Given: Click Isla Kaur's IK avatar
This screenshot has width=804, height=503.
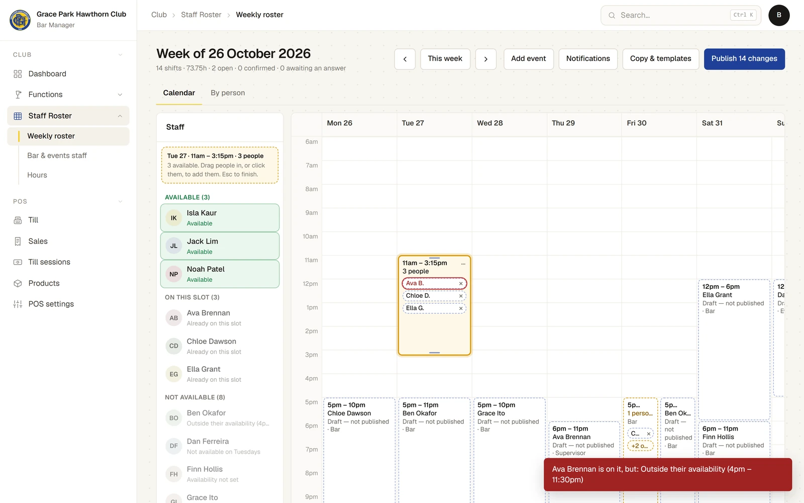Looking at the screenshot, I should pos(174,218).
